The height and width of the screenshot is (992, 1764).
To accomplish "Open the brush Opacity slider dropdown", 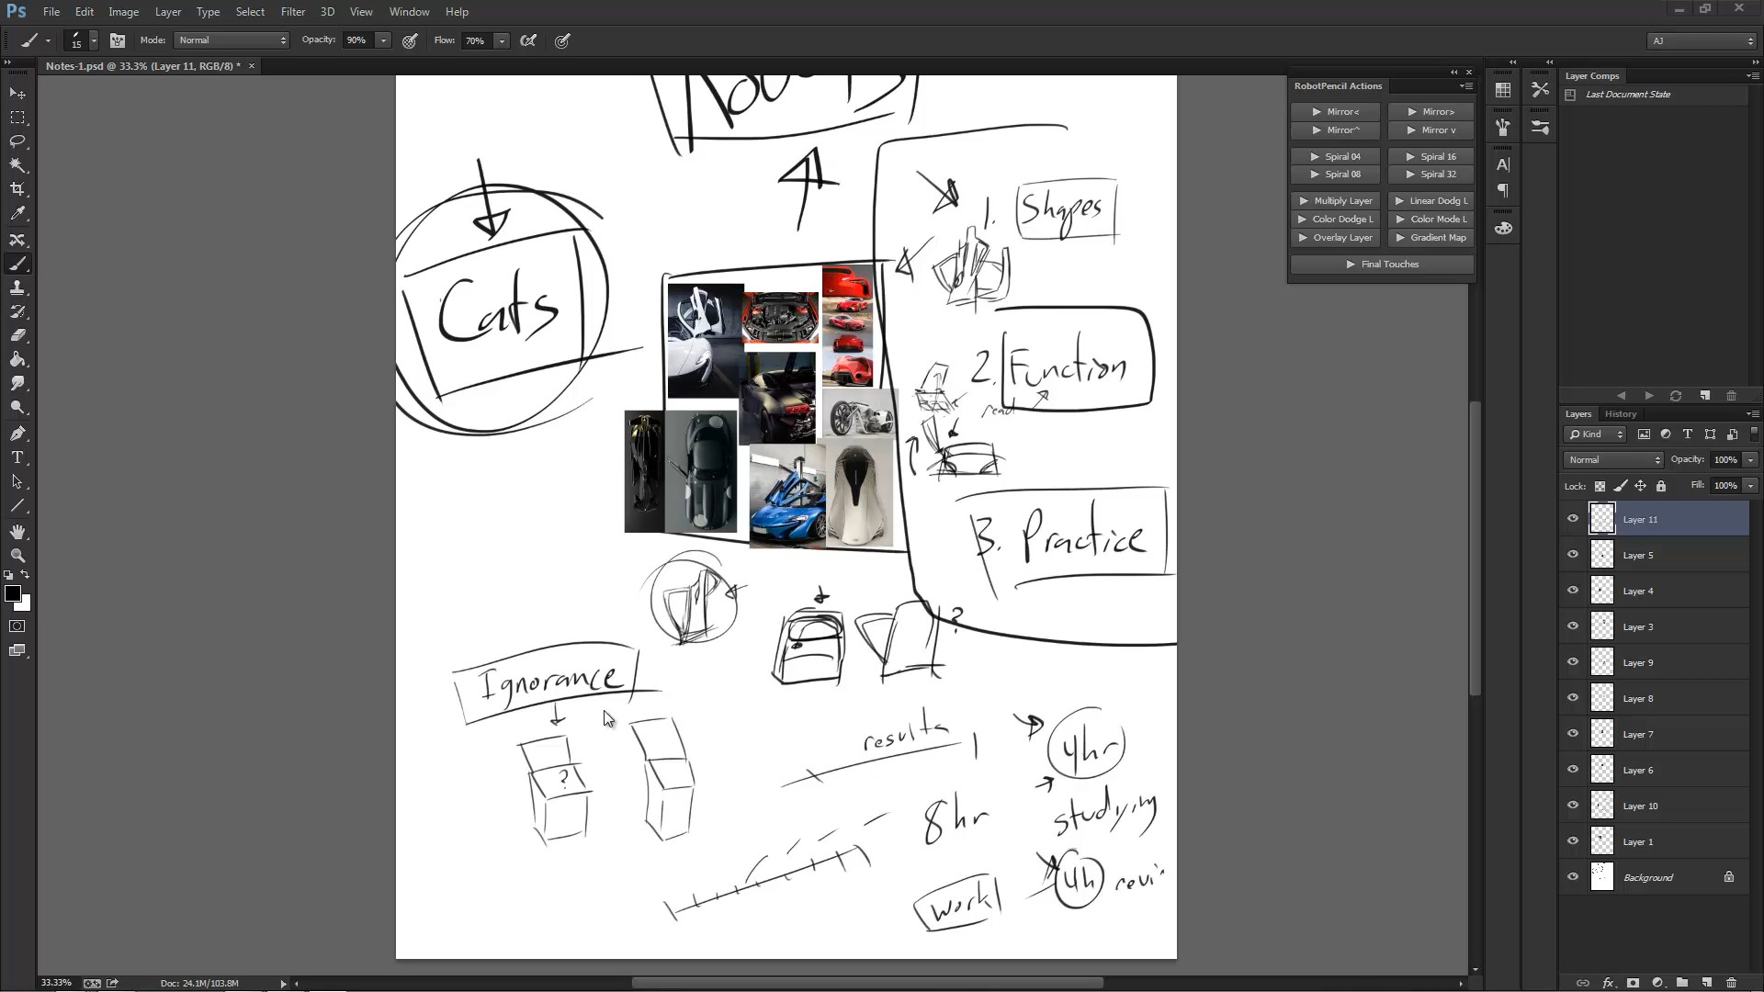I will tap(383, 40).
